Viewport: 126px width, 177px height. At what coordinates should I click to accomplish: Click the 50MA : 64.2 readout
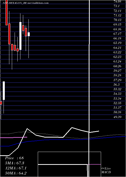[x=16, y=173]
